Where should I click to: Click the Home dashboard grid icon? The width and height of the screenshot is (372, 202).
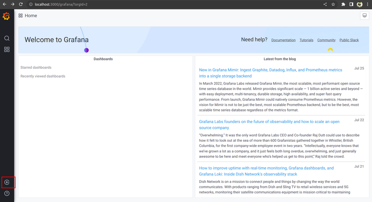coord(20,16)
